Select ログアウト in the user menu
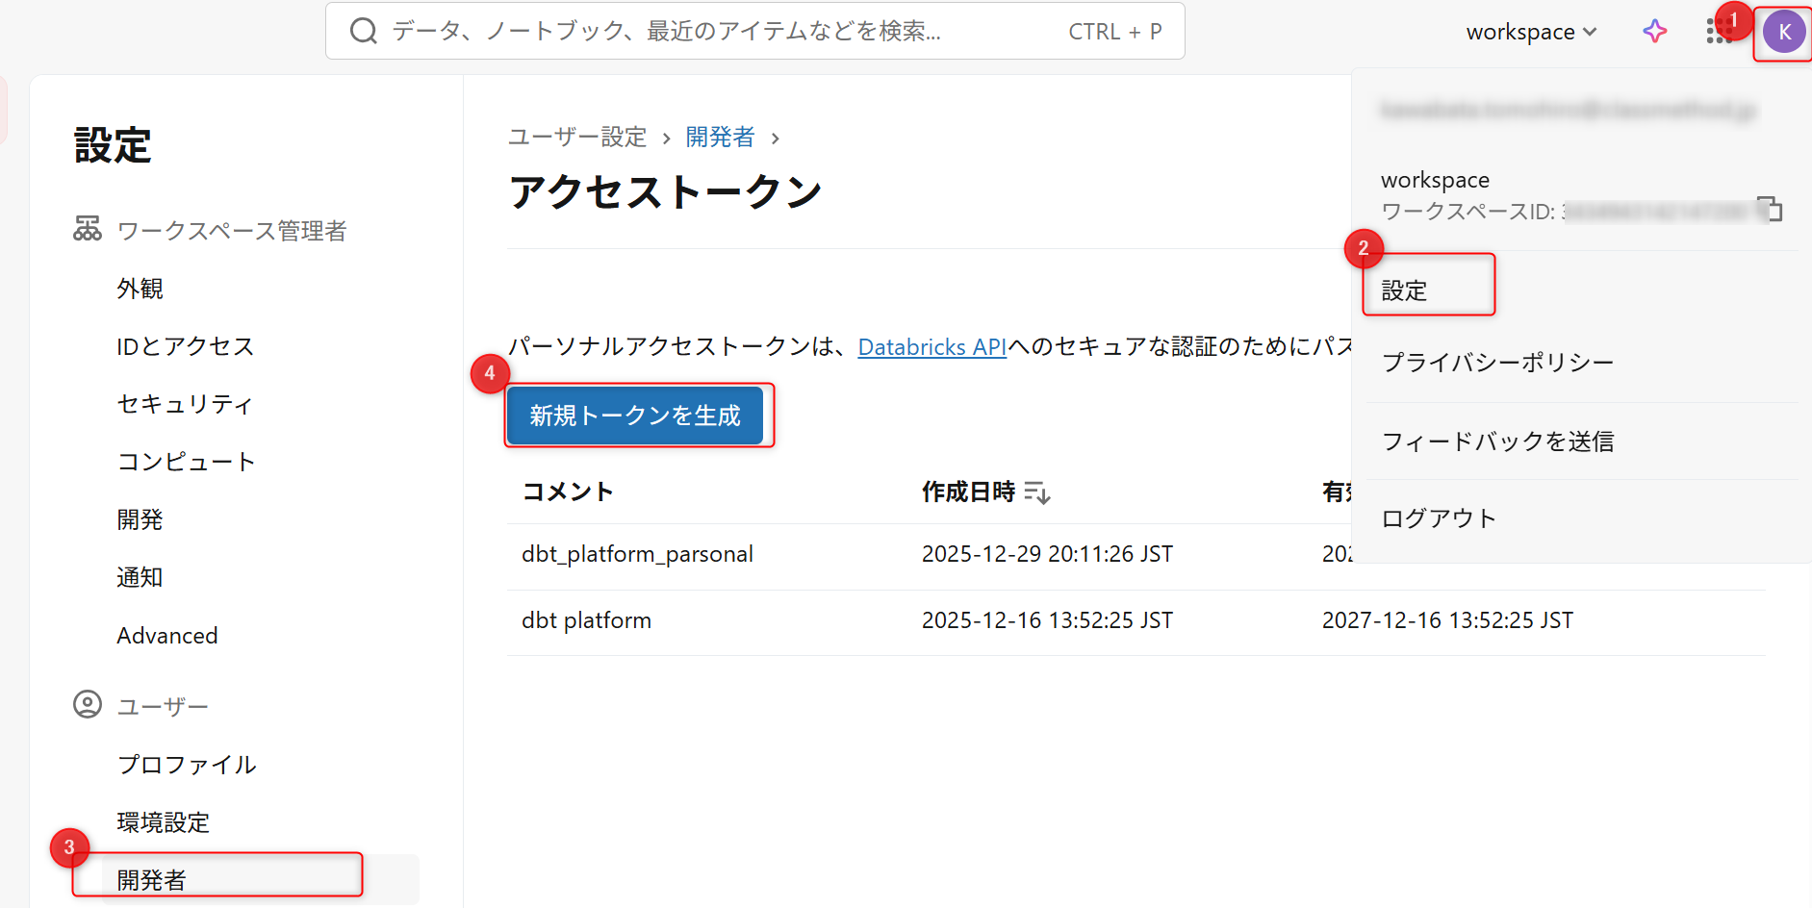The height and width of the screenshot is (908, 1812). pyautogui.click(x=1439, y=518)
